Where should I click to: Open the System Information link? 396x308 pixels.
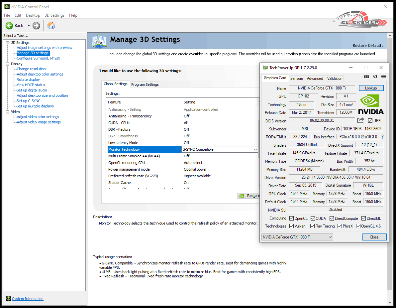(x=28, y=299)
